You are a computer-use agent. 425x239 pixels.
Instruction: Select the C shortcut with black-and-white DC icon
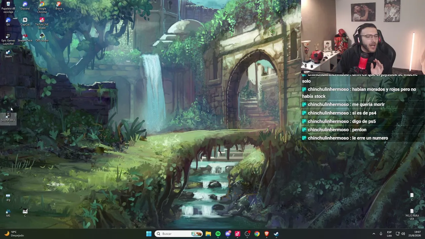pos(25,213)
